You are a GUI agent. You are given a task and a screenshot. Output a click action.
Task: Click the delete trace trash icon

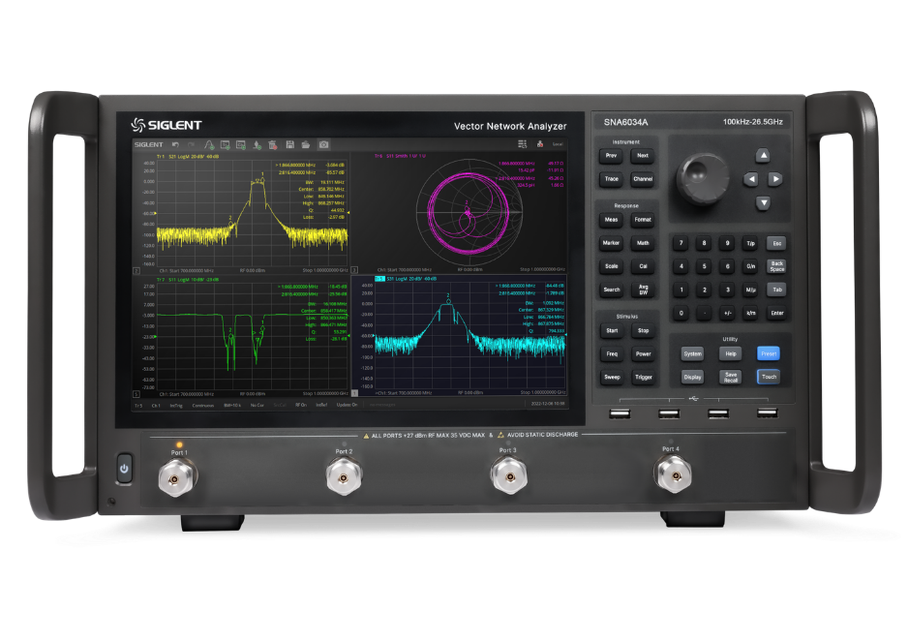[272, 144]
